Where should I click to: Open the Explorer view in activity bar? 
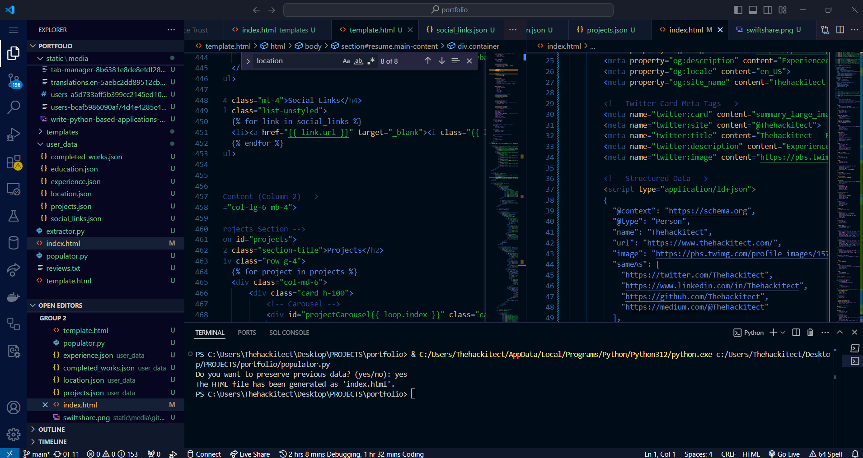click(14, 53)
